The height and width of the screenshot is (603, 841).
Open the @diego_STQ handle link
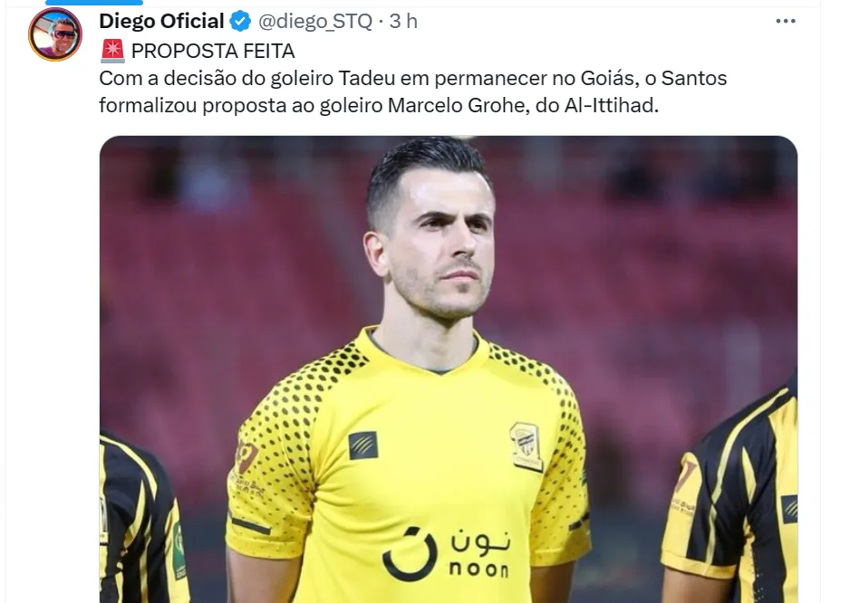pos(315,22)
